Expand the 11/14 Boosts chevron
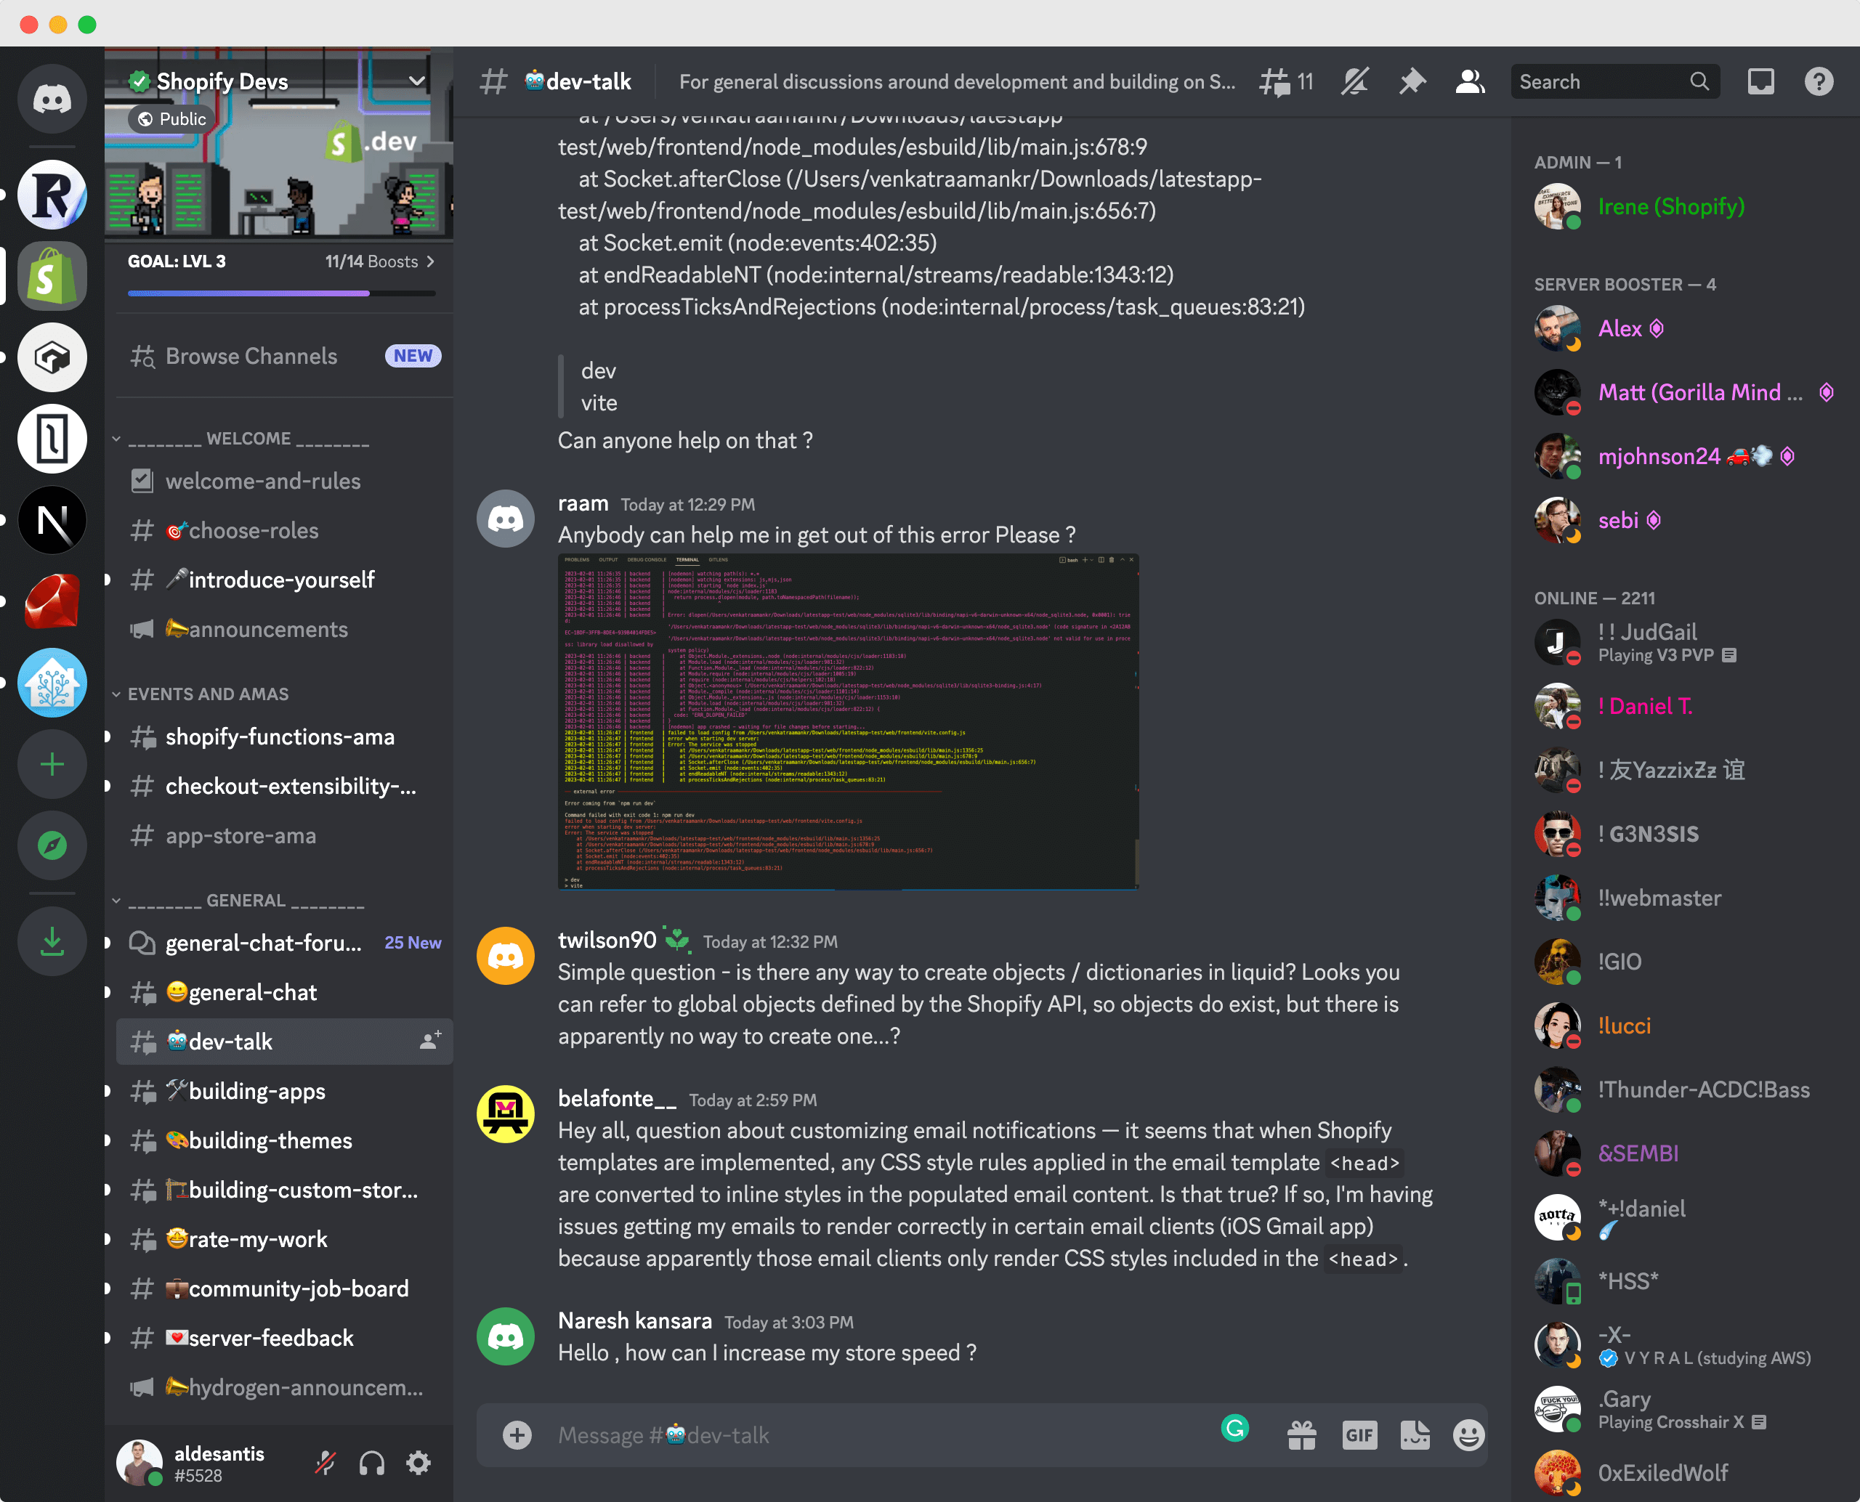Image resolution: width=1860 pixels, height=1502 pixels. [430, 261]
